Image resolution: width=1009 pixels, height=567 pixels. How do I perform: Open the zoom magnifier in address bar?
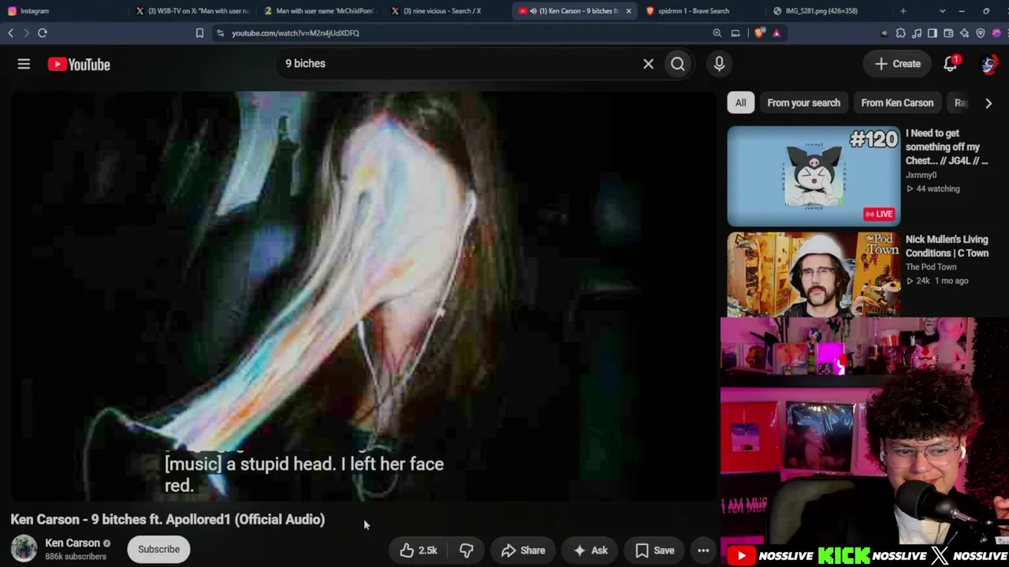coord(717,33)
